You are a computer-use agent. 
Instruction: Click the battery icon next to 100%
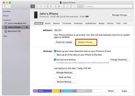point(87,16)
